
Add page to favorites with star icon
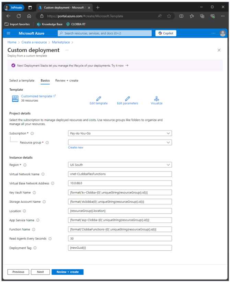pos(169,16)
